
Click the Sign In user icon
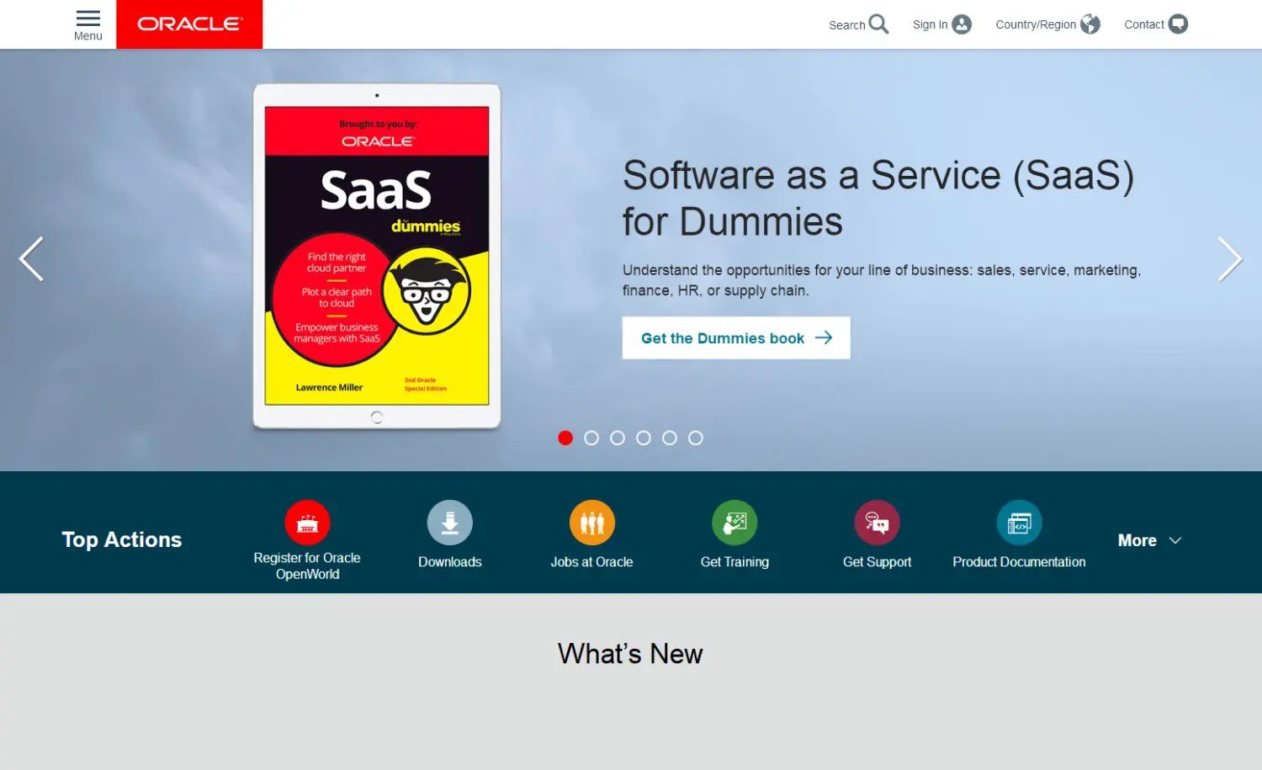(x=962, y=24)
